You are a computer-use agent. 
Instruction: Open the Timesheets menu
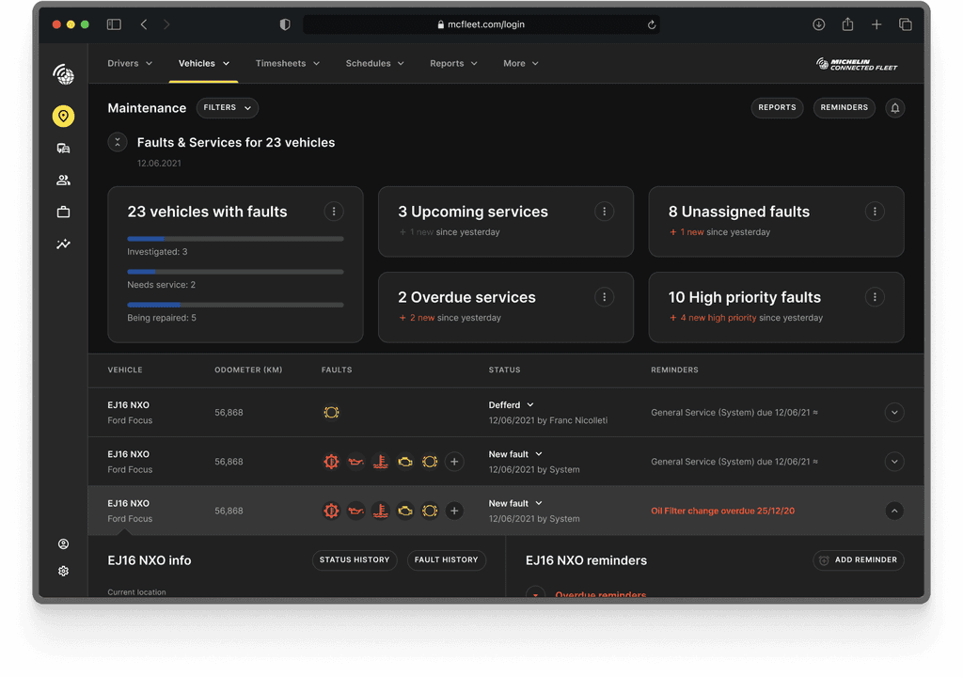(288, 63)
